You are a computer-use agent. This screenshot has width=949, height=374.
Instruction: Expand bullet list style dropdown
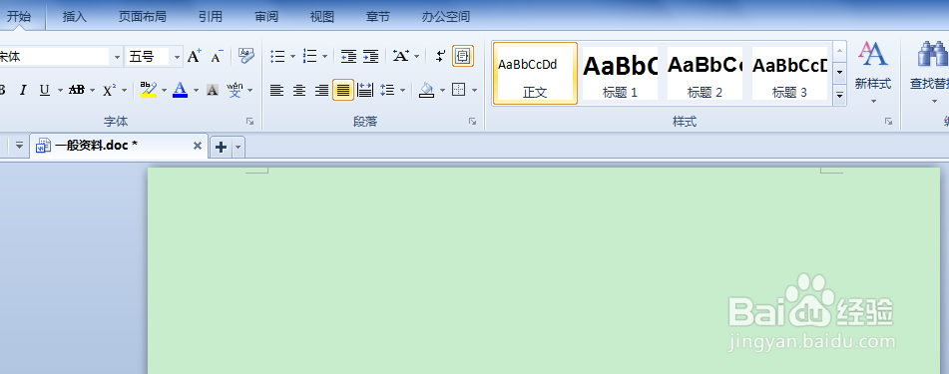pos(293,57)
